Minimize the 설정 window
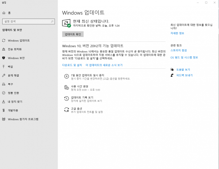Image resolution: width=219 pixels, height=169 pixels. click(x=198, y=3)
